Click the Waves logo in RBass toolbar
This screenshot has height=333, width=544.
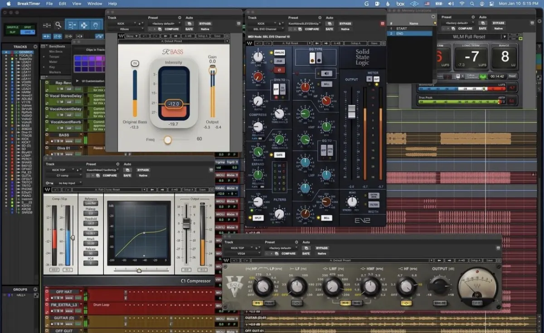(x=121, y=36)
